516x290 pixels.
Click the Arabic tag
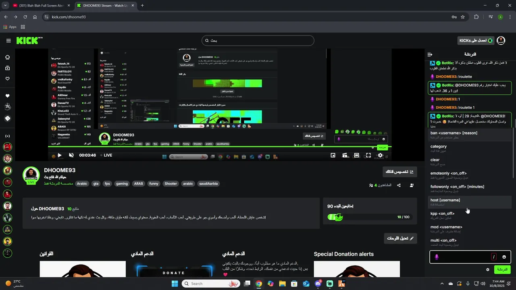point(82,184)
